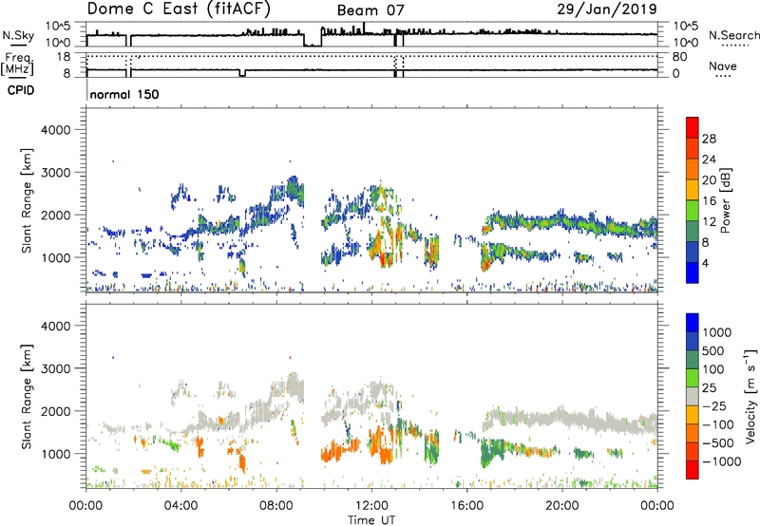Select the "normal 150" CPID text

coord(124,94)
